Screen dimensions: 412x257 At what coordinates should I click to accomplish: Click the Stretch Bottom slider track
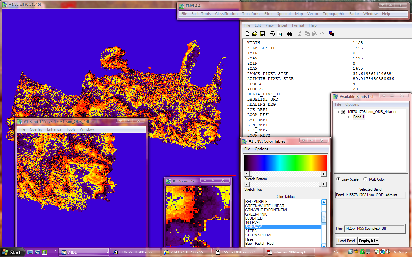(285, 174)
